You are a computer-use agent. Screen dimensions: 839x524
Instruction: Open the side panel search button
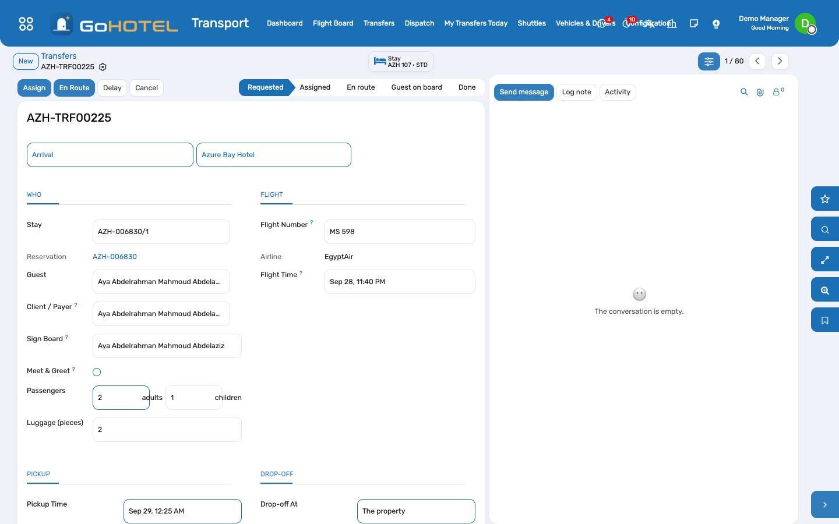[x=825, y=229]
